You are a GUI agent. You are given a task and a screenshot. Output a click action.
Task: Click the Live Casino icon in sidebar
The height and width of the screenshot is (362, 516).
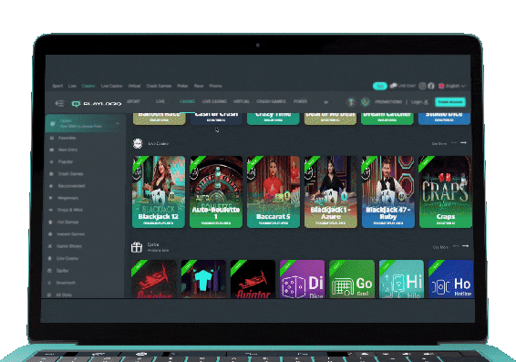pos(50,258)
